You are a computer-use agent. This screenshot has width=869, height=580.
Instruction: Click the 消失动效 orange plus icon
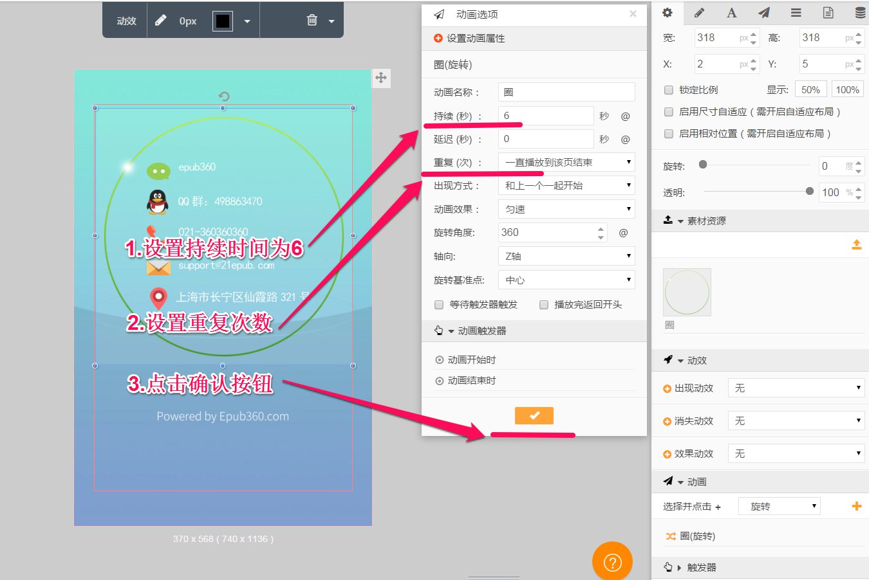coord(667,421)
